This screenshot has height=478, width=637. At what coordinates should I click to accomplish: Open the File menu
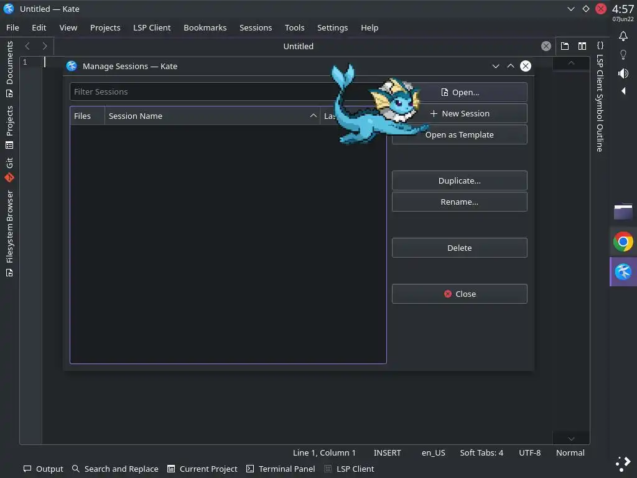click(12, 27)
